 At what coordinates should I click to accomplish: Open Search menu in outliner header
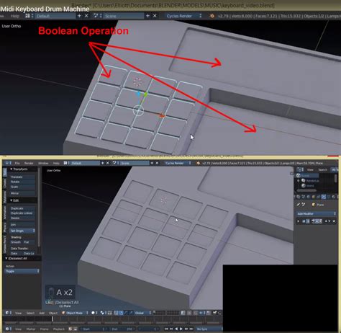pos(323,169)
